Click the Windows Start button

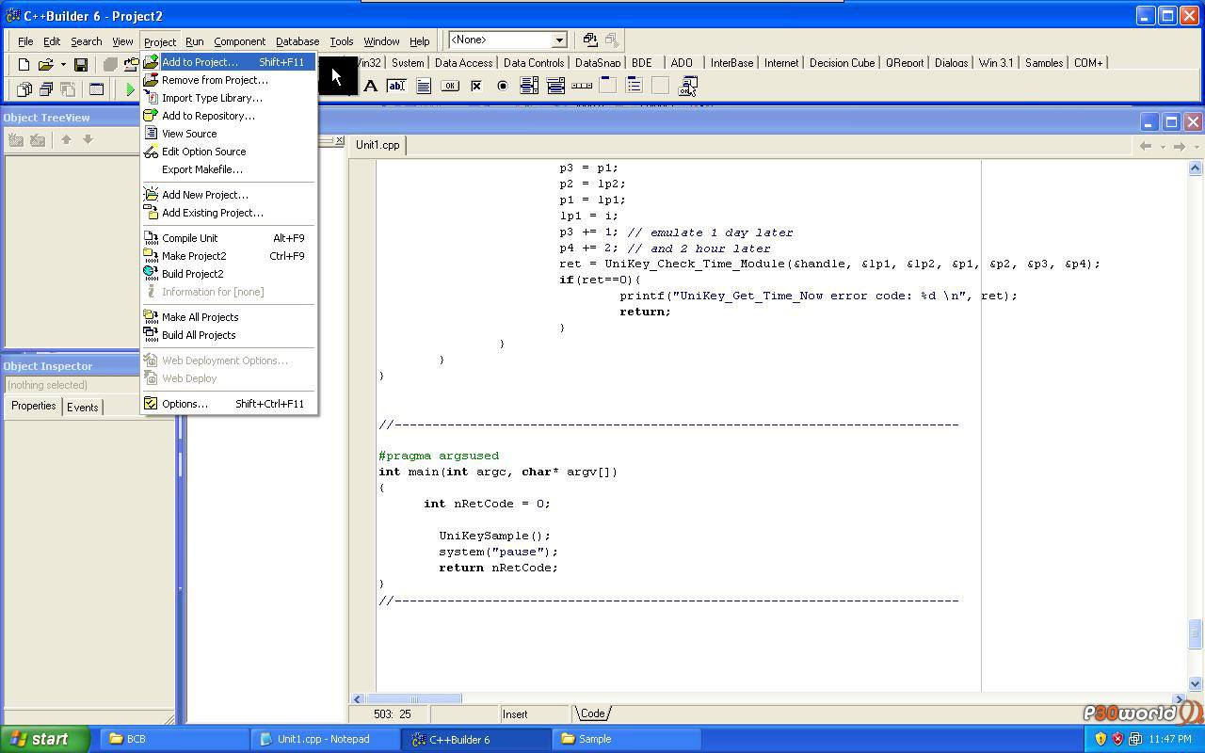[x=45, y=739]
